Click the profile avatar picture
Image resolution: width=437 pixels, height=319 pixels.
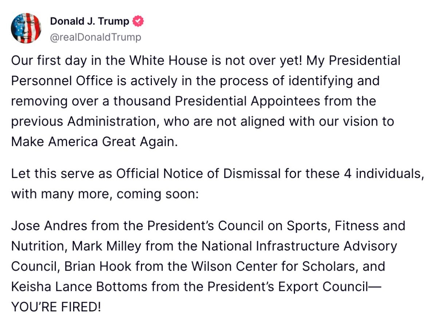pyautogui.click(x=26, y=28)
